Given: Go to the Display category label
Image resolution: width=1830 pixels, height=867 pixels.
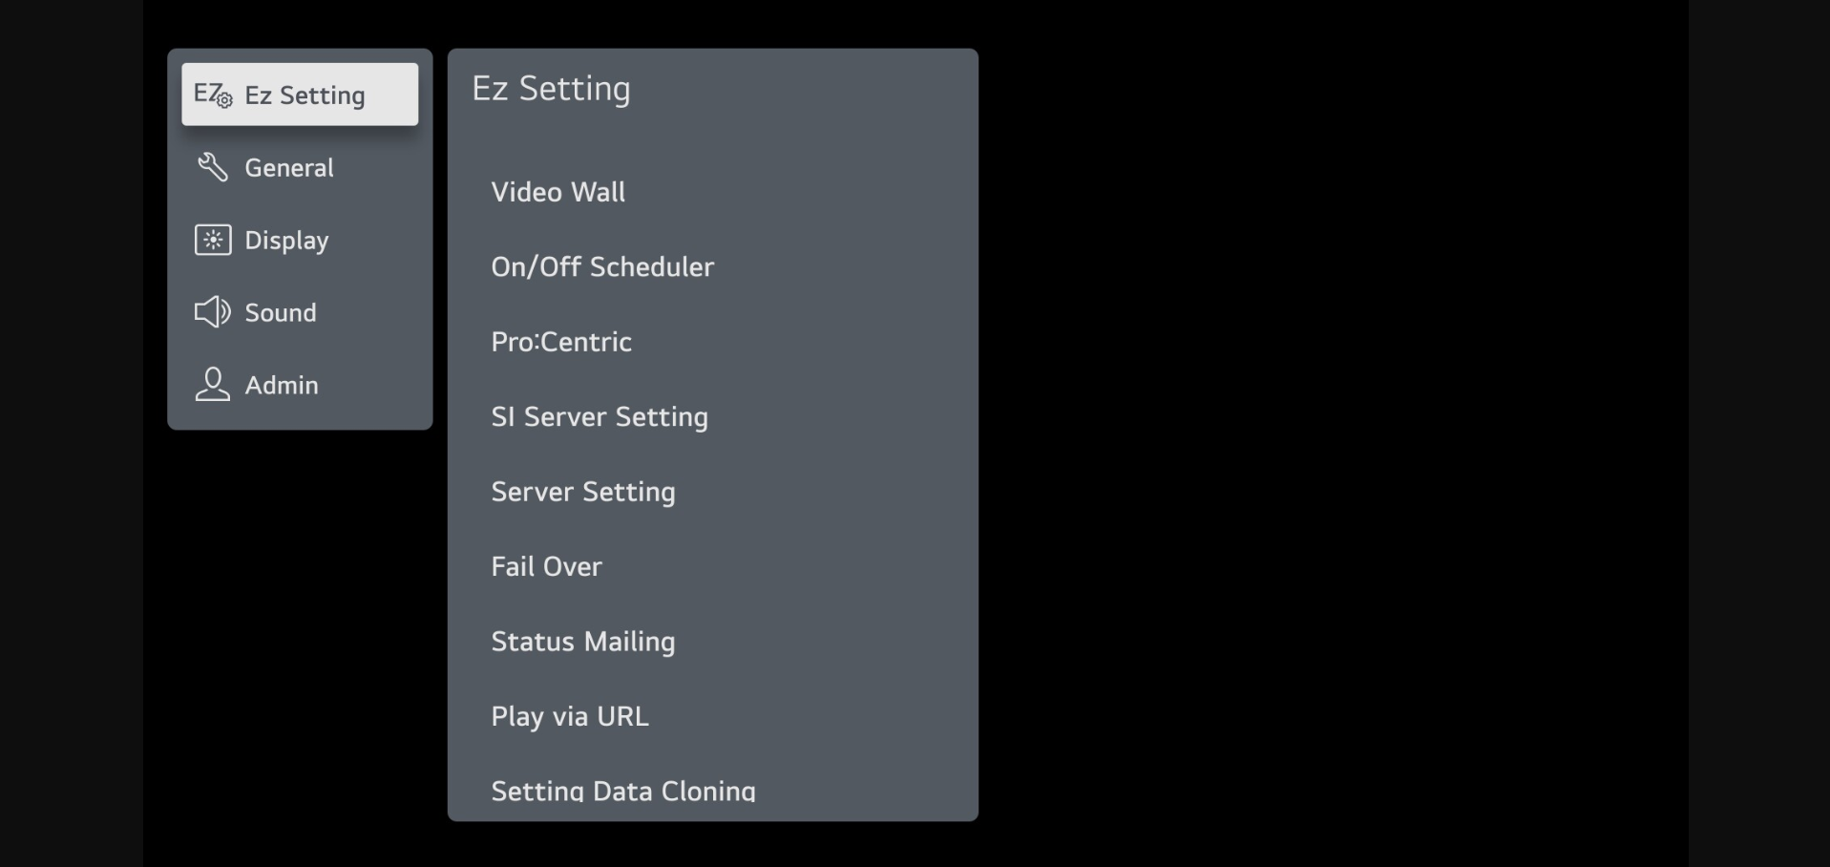Looking at the screenshot, I should point(286,241).
